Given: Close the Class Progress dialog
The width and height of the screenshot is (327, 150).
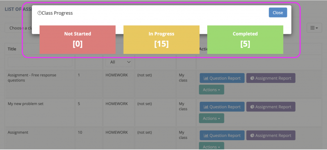Looking at the screenshot, I should 278,13.
